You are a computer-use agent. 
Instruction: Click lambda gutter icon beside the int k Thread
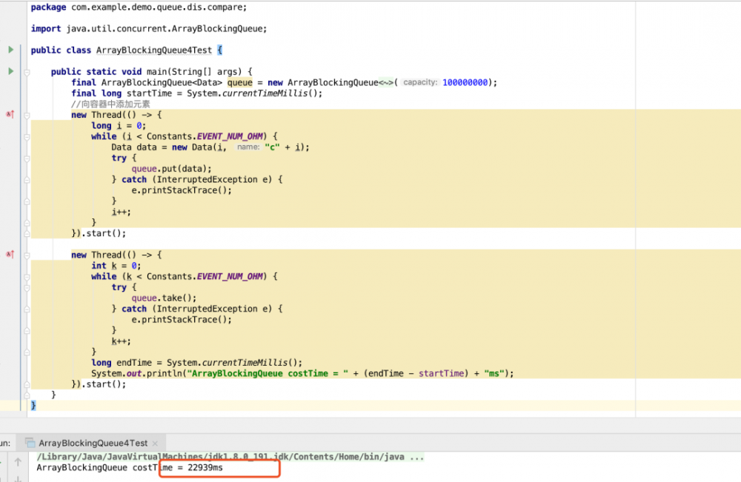(10, 255)
